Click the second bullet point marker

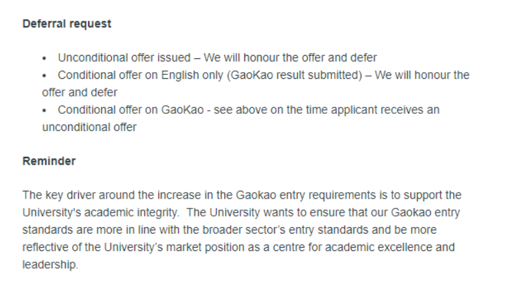[x=44, y=75]
